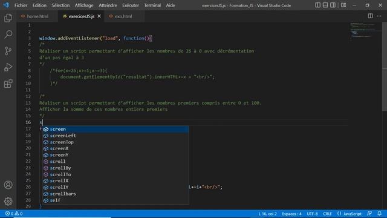Close the exercicesJS.js tab
Image resolution: width=387 pixels, height=218 pixels.
[x=99, y=16]
